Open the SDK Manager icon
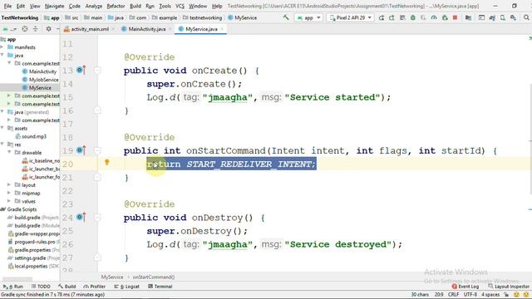 [x=513, y=17]
